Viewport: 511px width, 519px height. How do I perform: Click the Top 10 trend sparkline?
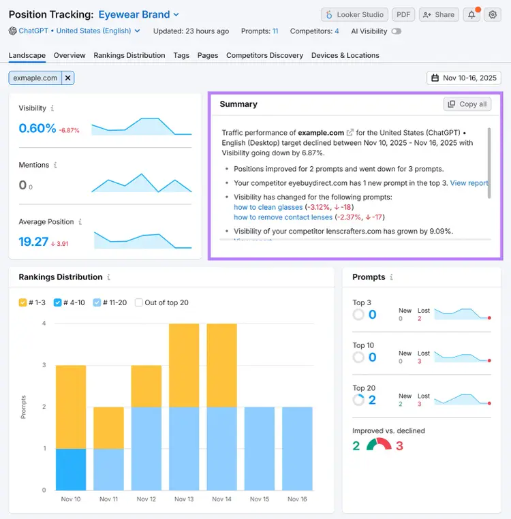point(463,357)
